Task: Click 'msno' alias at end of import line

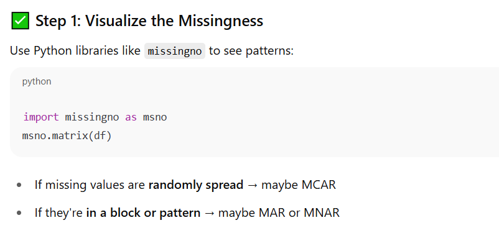Action: (155, 117)
